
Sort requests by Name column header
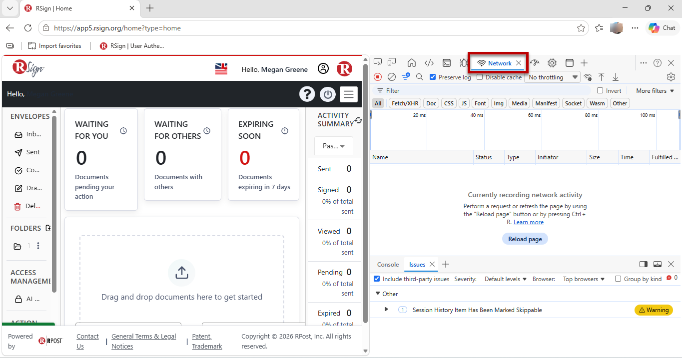coord(422,157)
